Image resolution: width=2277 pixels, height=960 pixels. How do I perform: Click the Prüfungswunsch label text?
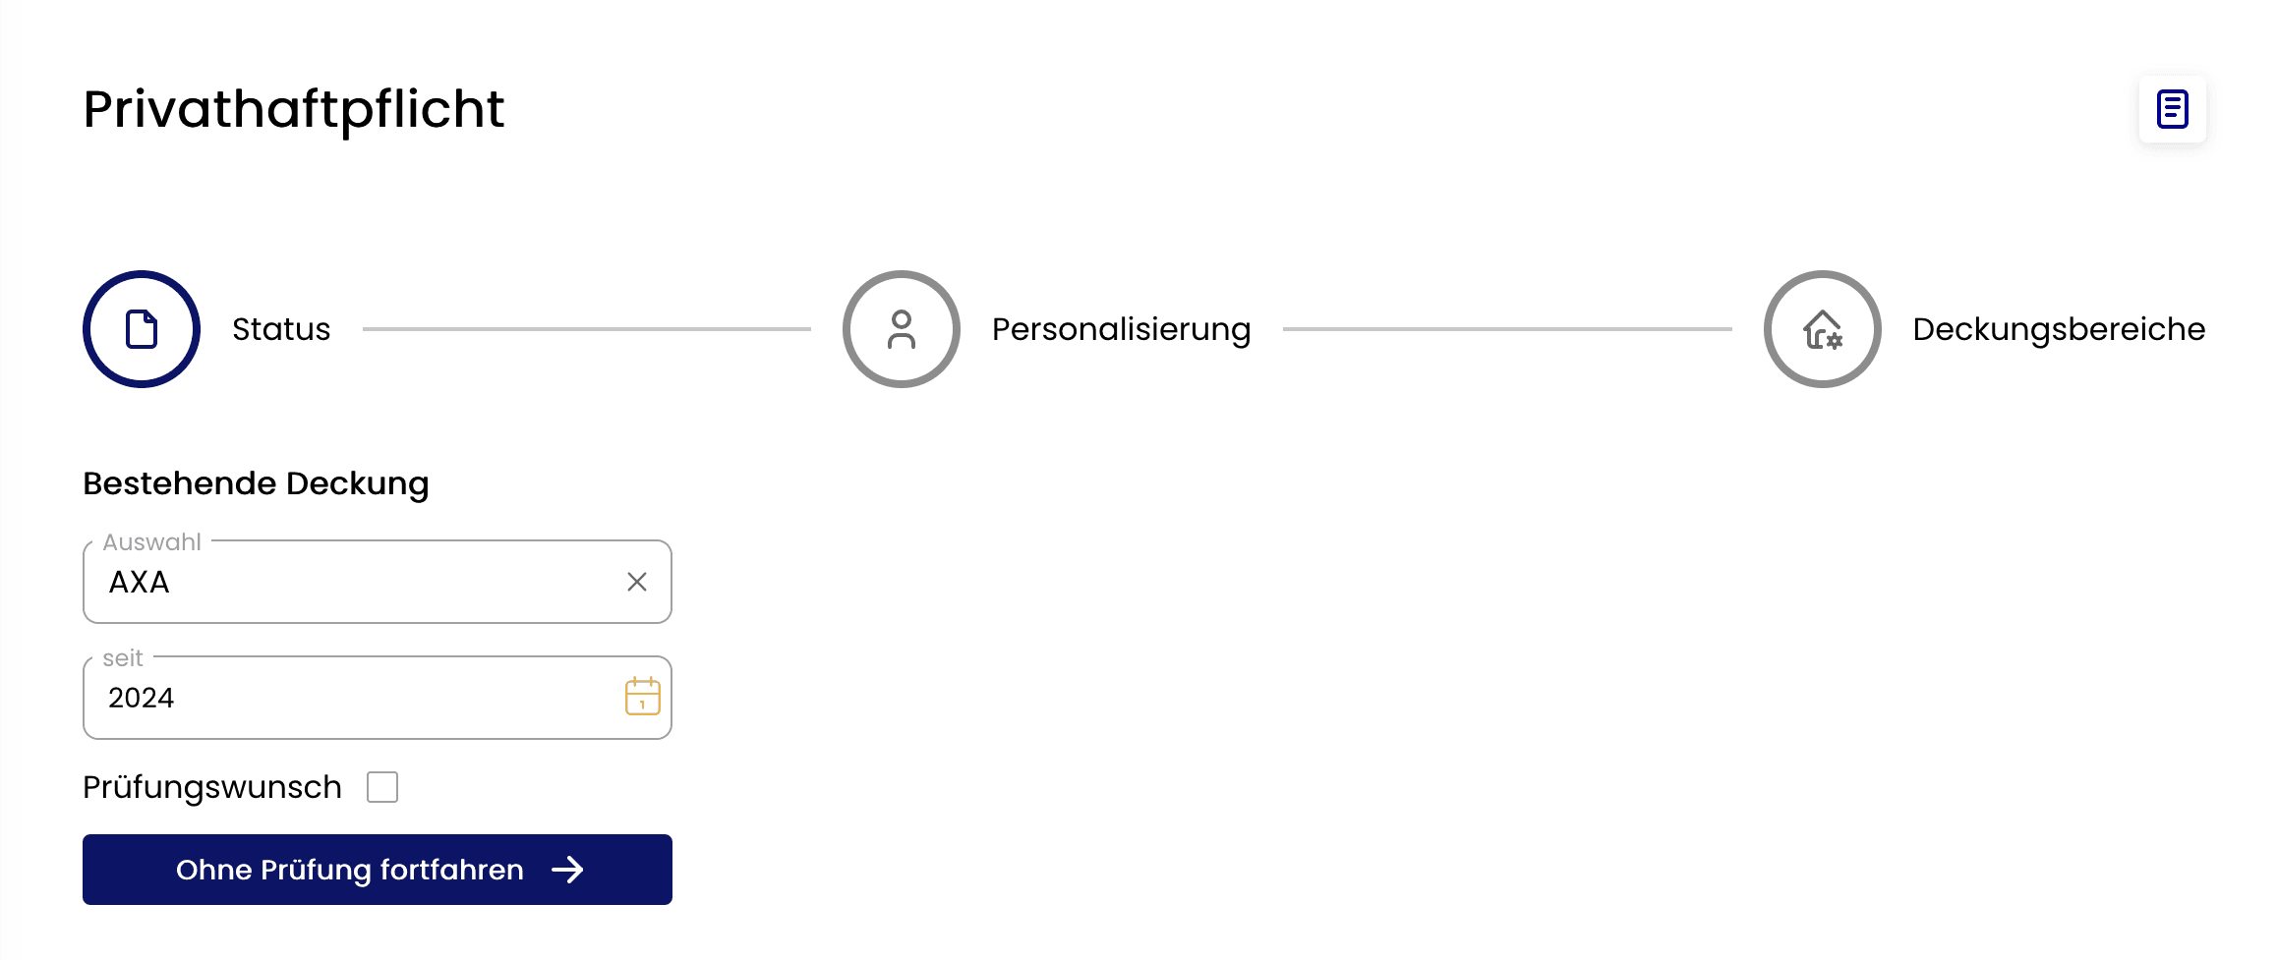point(212,787)
